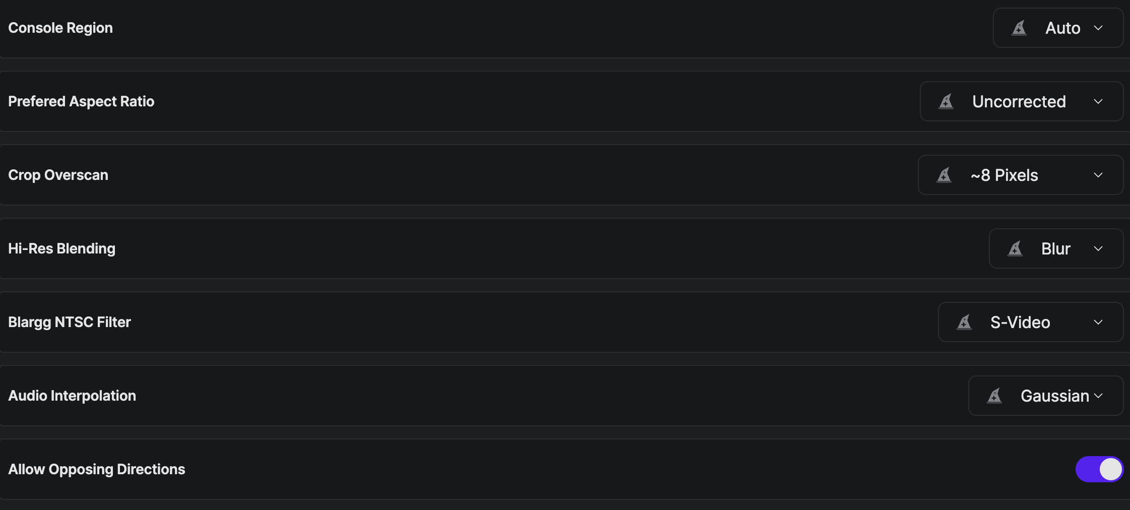Open the Crop Overscan dropdown chevron
Screen dimensions: 1130x510
click(1098, 175)
